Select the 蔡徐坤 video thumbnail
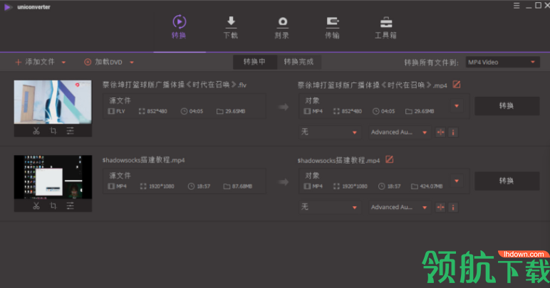 (x=53, y=102)
